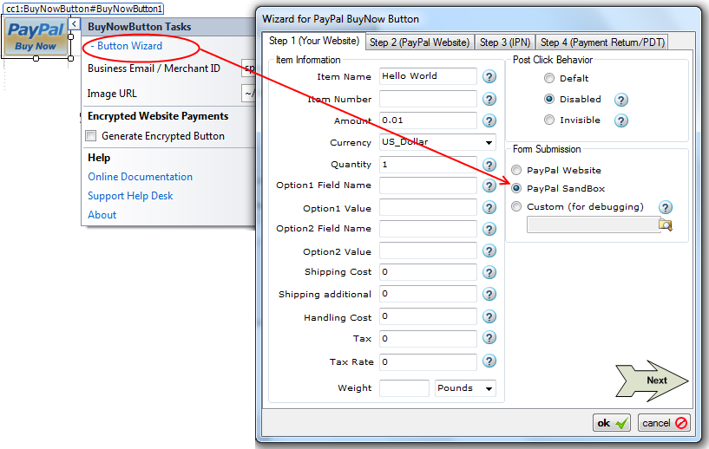
Task: Click help icon next to Custom debugging
Action: (x=666, y=207)
